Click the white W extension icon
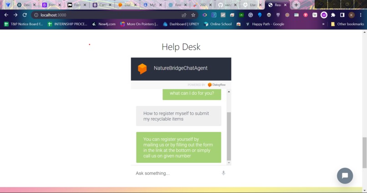Screen dimensions: 367x193 click(x=315, y=15)
